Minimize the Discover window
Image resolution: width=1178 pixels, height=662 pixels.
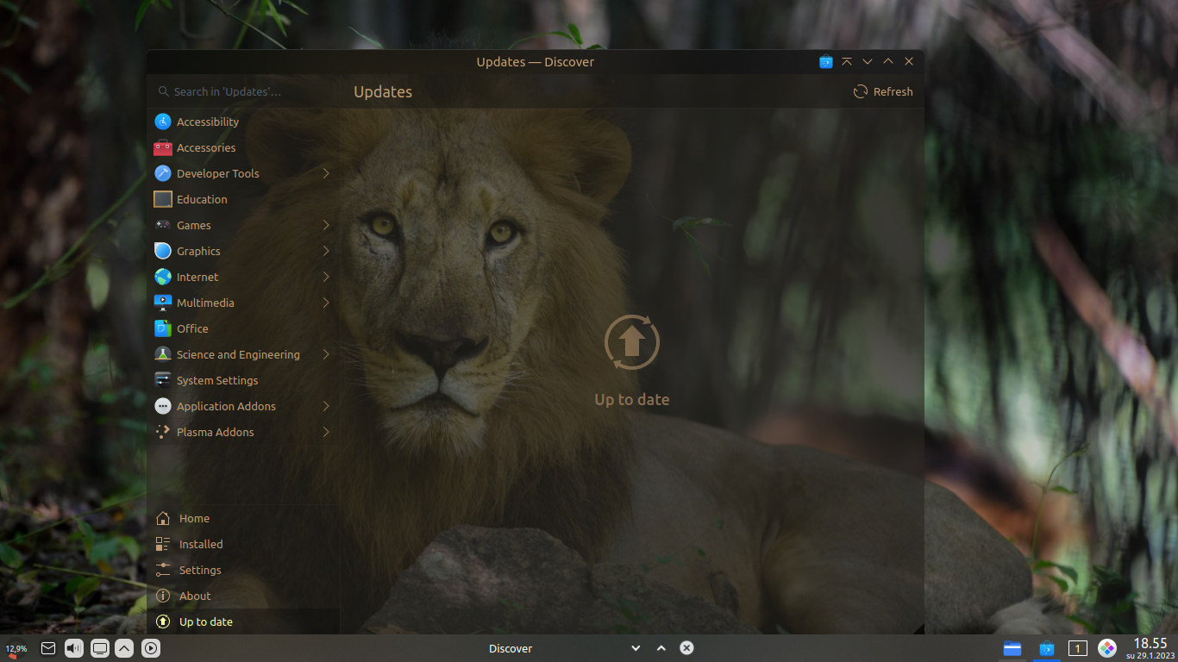click(x=868, y=62)
